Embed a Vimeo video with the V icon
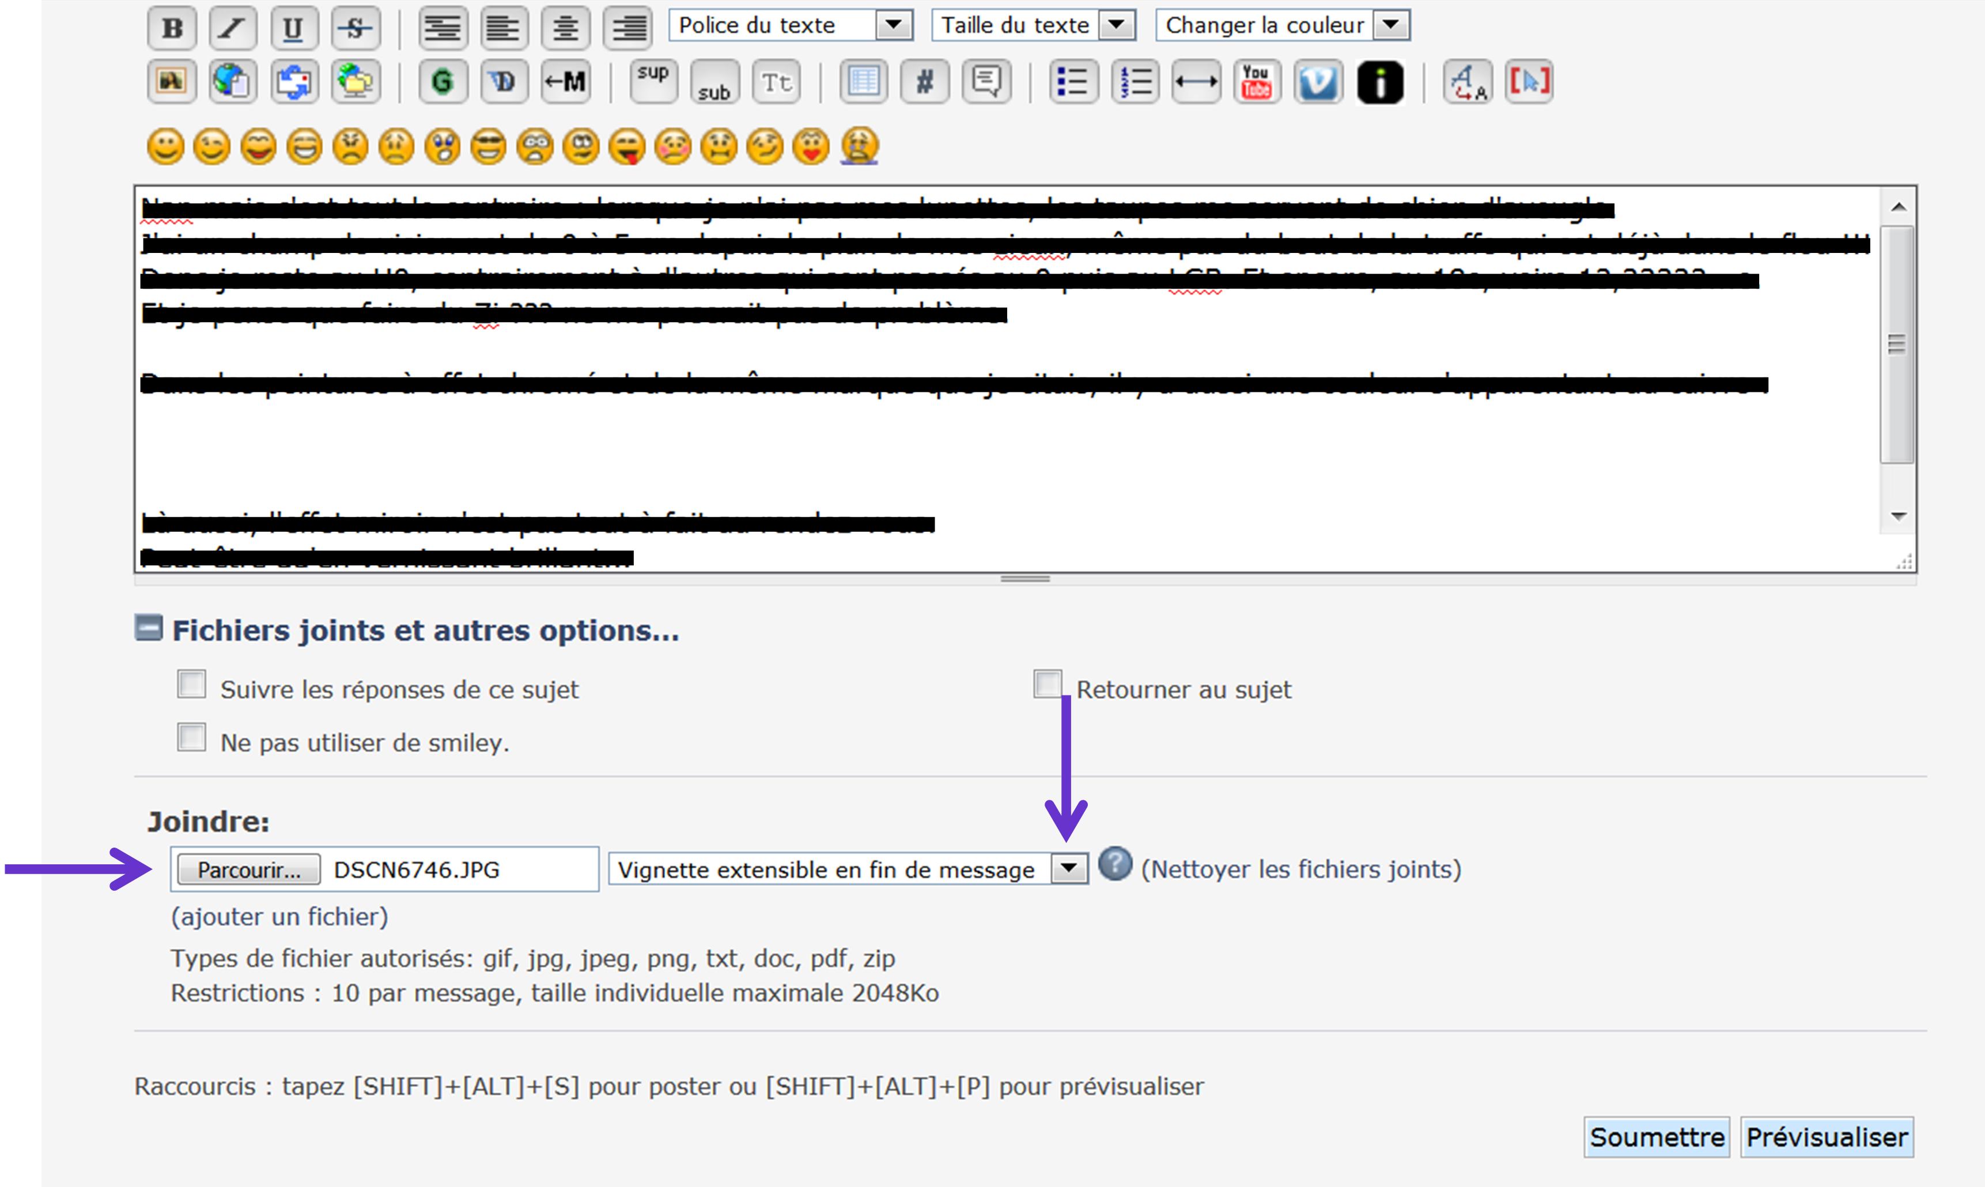The image size is (1985, 1187). coord(1318,81)
